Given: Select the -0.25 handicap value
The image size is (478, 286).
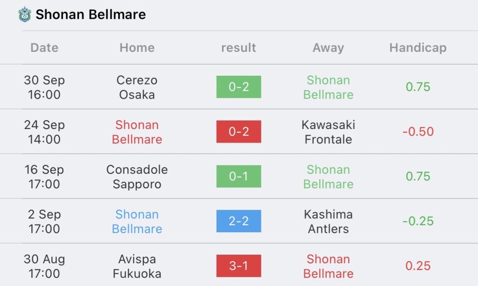Looking at the screenshot, I should click(418, 221).
